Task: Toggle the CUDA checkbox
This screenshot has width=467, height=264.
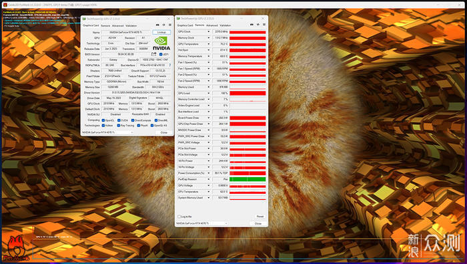Action: pos(119,120)
